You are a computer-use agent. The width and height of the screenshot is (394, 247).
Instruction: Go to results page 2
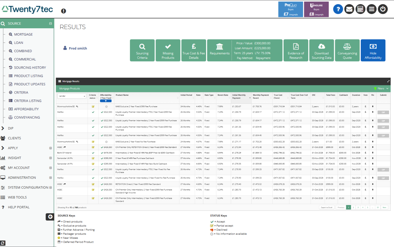coord(353,207)
